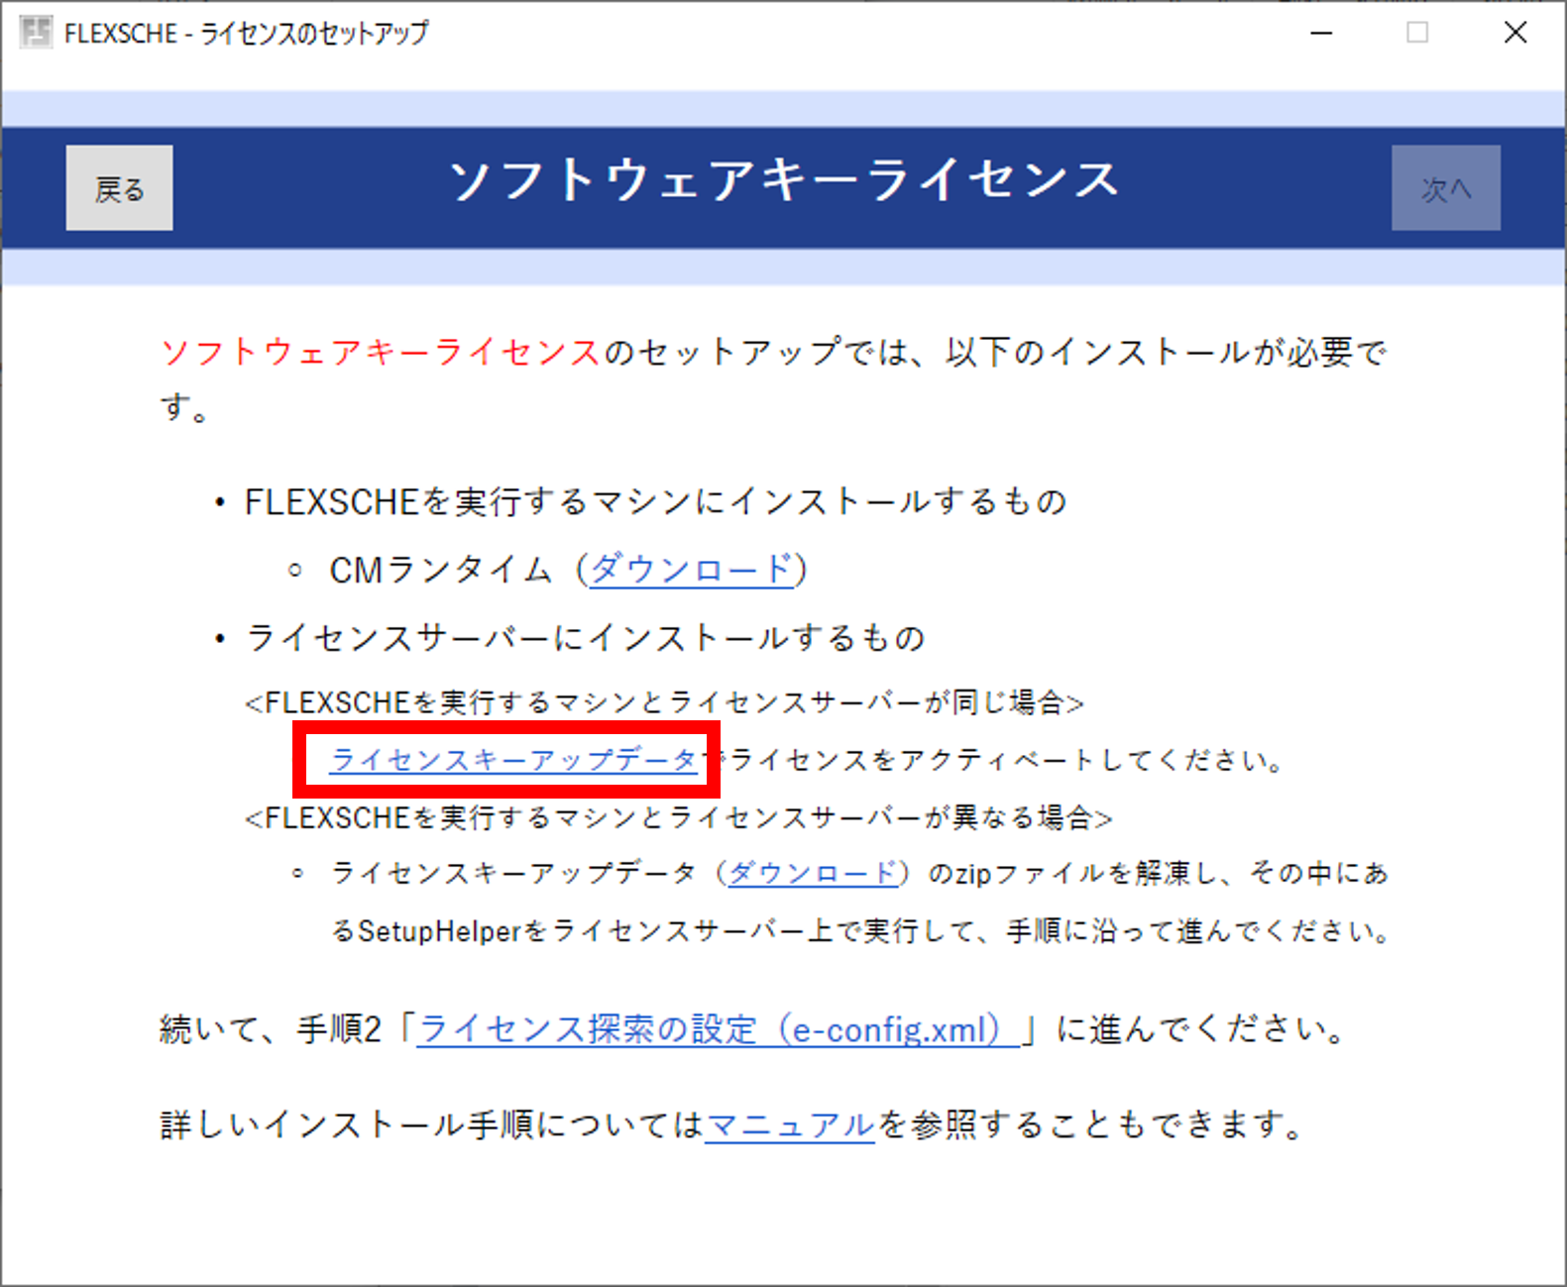The height and width of the screenshot is (1287, 1567).
Task: Go to ライセンス探索の設定 (e-config.xml) link
Action: pos(717,1029)
